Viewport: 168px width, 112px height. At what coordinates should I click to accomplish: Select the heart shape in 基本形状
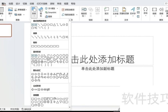[54, 62]
